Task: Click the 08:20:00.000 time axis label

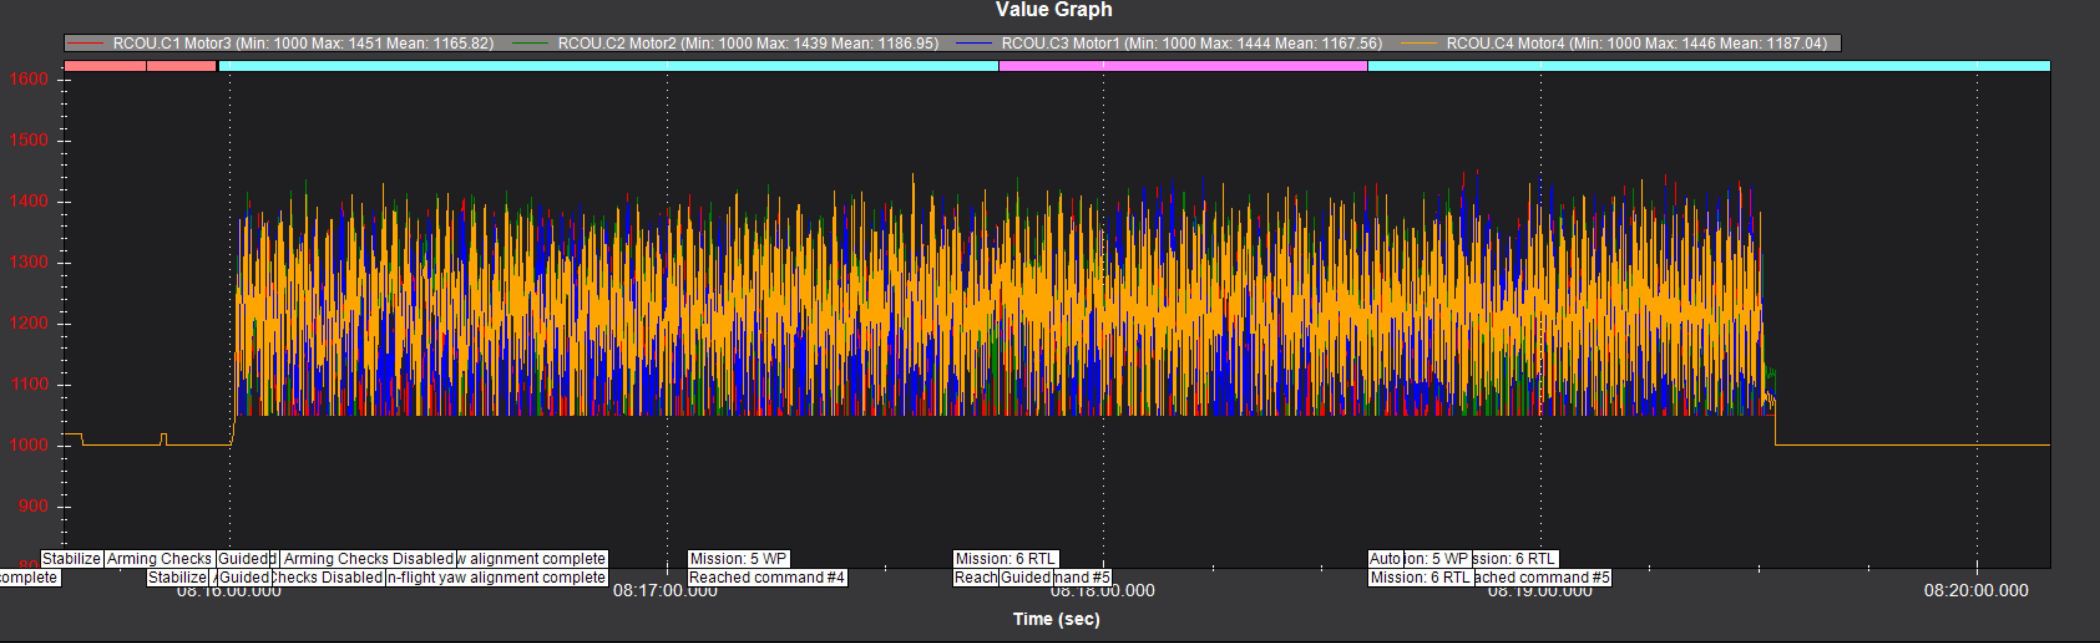Action: coord(1975,591)
